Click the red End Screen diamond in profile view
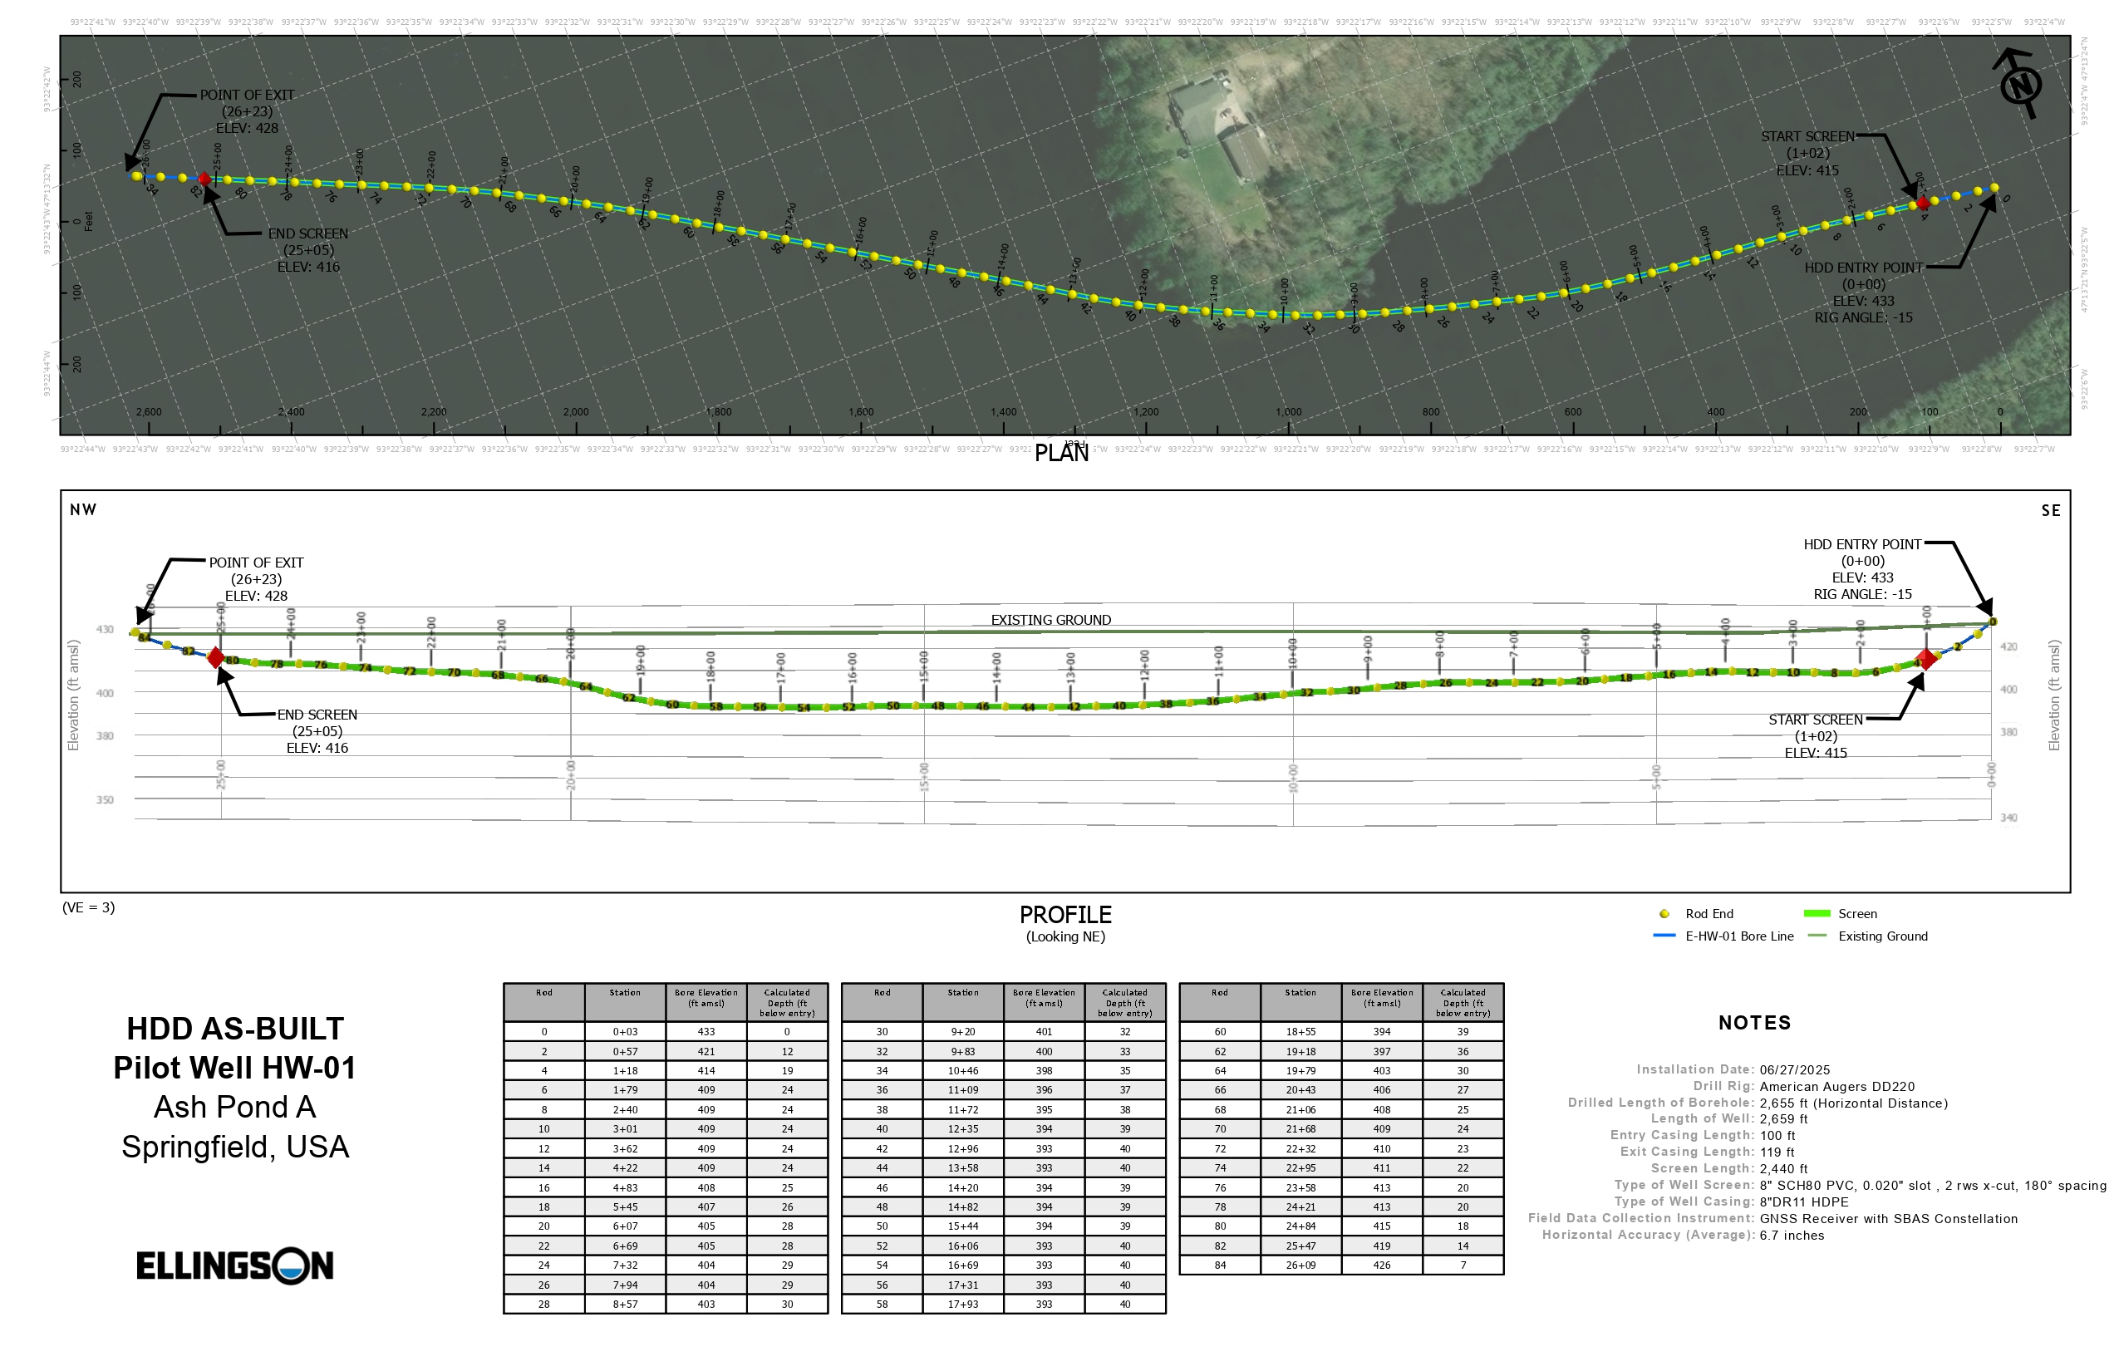This screenshot has height=1371, width=2119. (215, 658)
